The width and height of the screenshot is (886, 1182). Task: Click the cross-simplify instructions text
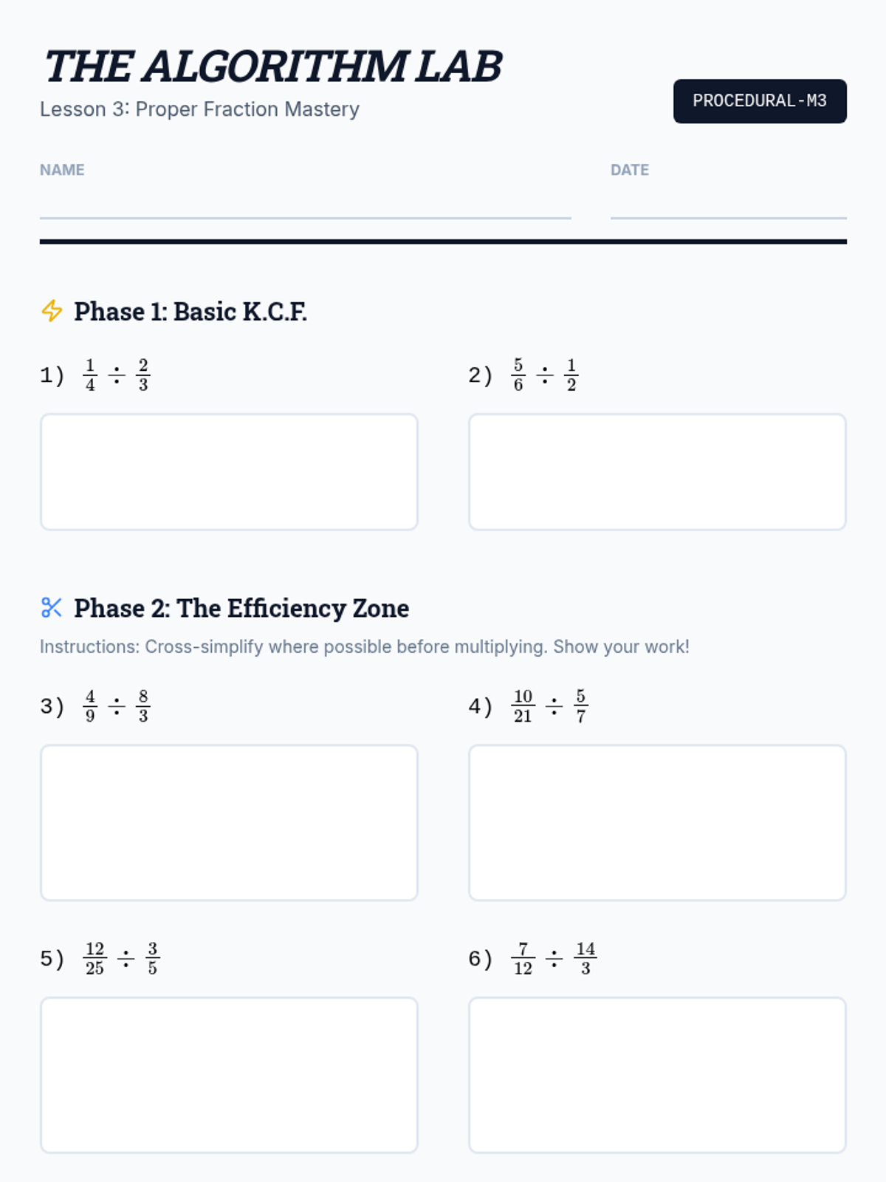(x=364, y=647)
